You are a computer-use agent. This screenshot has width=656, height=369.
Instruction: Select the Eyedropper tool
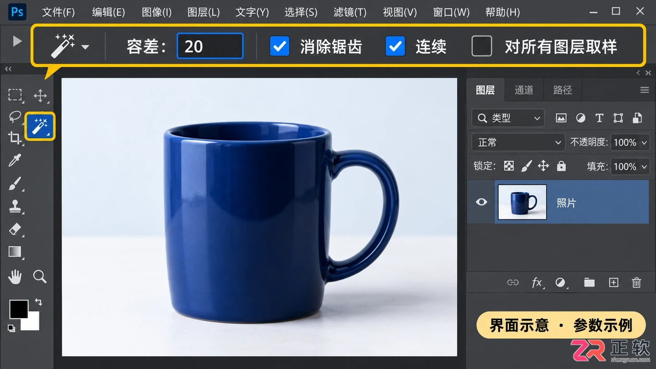point(15,160)
